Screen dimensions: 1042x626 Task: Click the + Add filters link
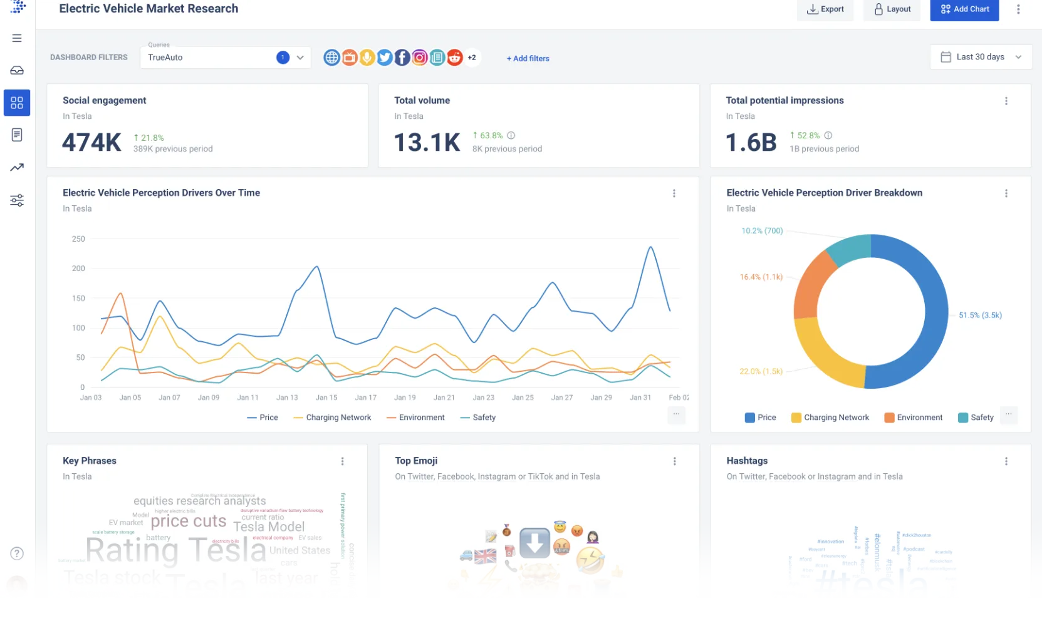click(x=528, y=58)
